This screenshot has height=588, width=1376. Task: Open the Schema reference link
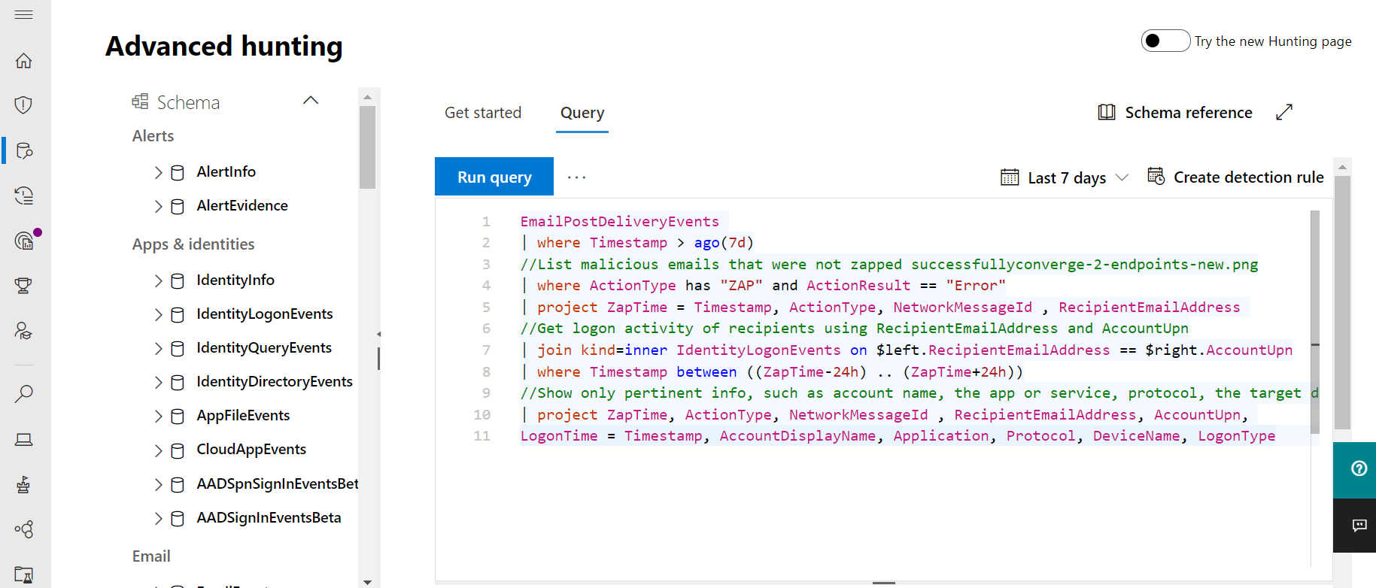click(x=1189, y=112)
